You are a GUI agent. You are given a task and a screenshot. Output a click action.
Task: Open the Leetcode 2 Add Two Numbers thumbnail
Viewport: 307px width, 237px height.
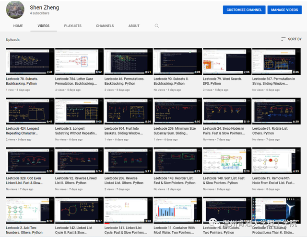click(x=30, y=210)
